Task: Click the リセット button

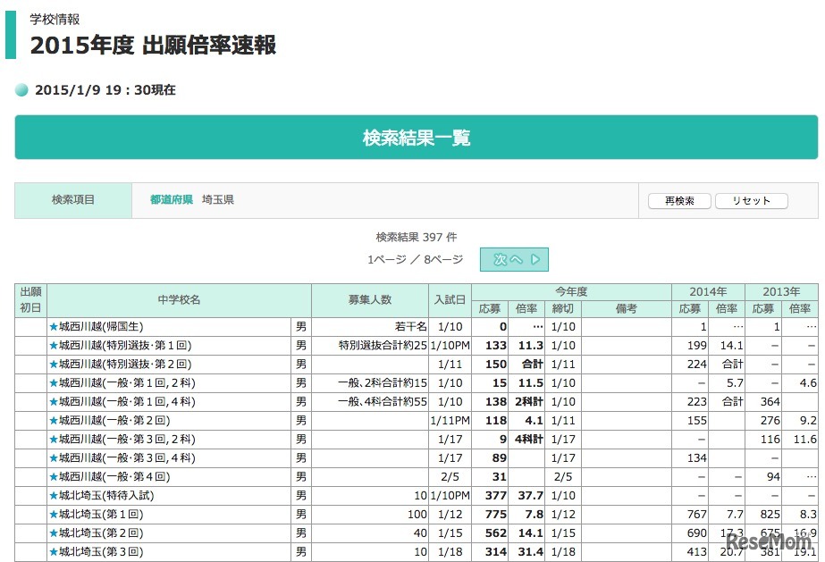Action: tap(751, 201)
